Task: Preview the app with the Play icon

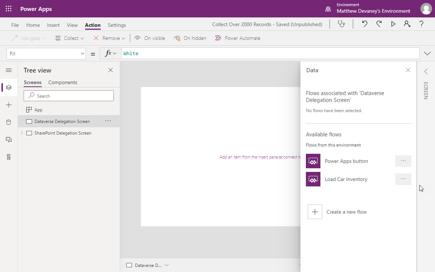Action: click(393, 24)
